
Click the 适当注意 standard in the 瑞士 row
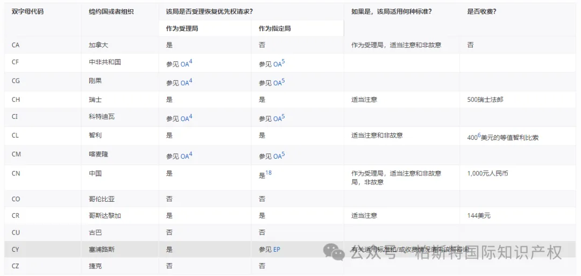click(x=364, y=100)
